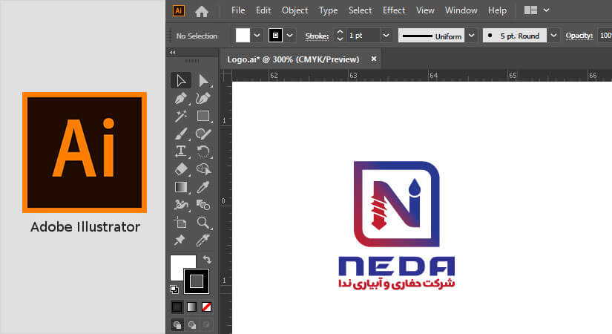Open the Object menu

coord(295,10)
